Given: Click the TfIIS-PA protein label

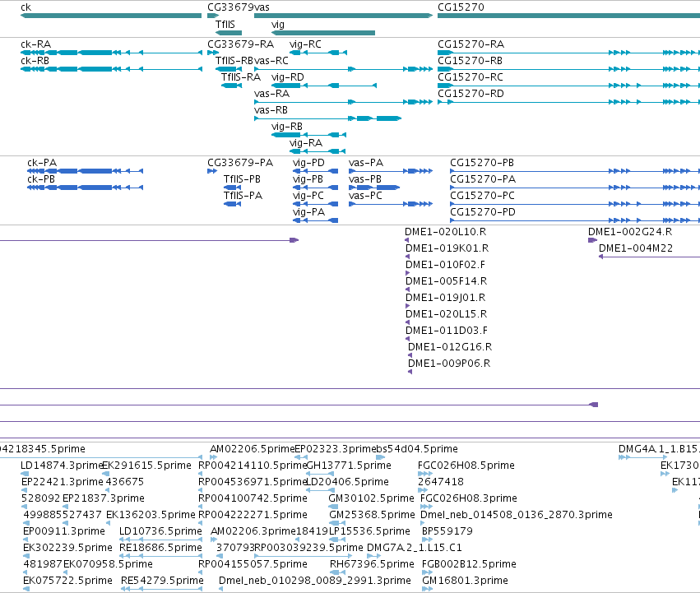Looking at the screenshot, I should (243, 196).
